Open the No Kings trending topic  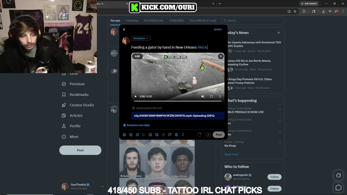pos(230,146)
